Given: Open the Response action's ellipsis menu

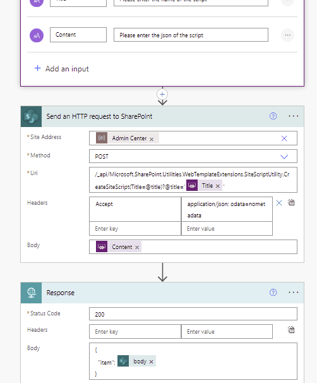Looking at the screenshot, I should pyautogui.click(x=294, y=293).
